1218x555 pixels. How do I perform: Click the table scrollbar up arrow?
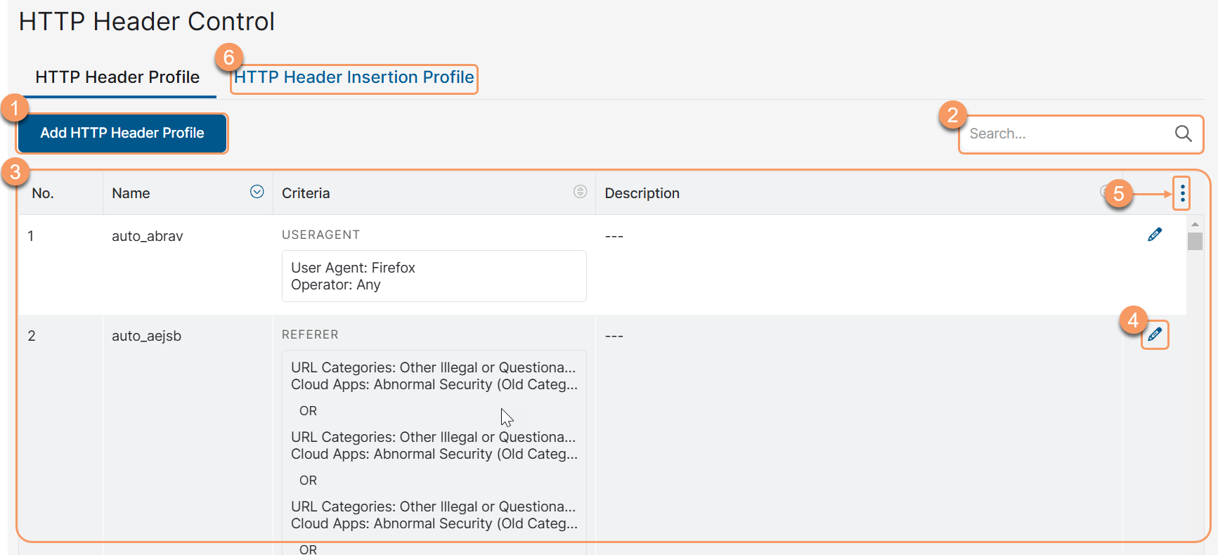coord(1195,224)
